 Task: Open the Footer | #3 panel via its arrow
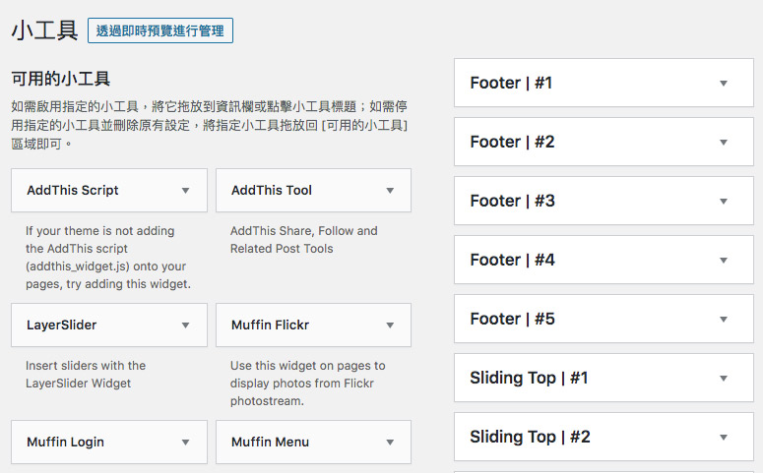pyautogui.click(x=724, y=202)
